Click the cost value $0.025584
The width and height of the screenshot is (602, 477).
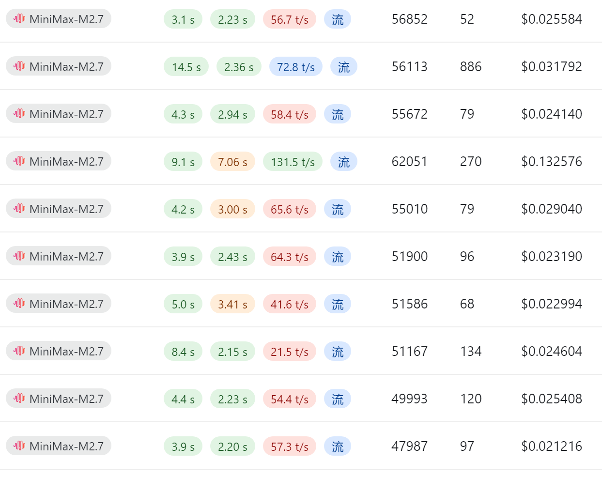click(552, 19)
